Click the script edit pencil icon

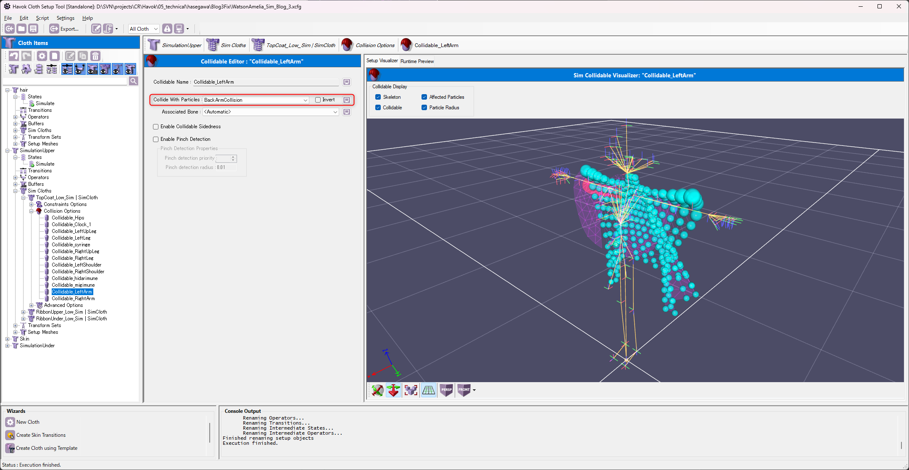[96, 29]
